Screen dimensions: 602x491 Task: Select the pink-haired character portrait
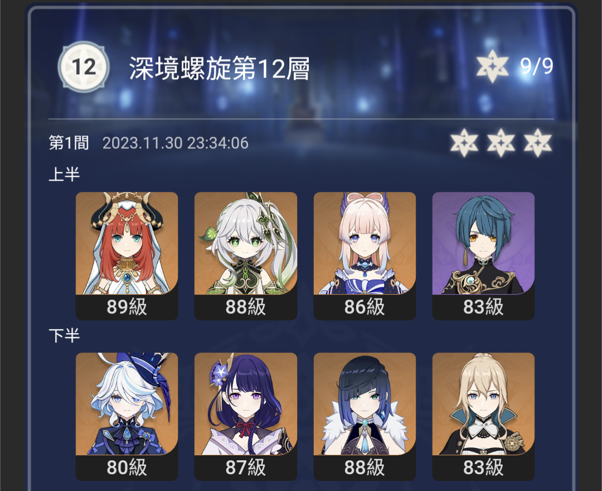point(365,243)
